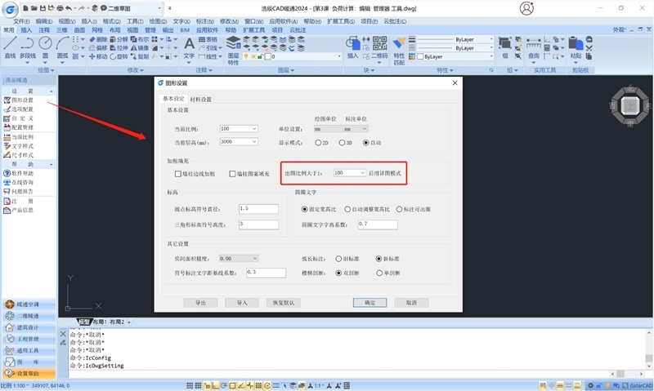Click the 偏移 offset tool
Image resolution: width=654 pixels, height=391 pixels.
pos(98,48)
